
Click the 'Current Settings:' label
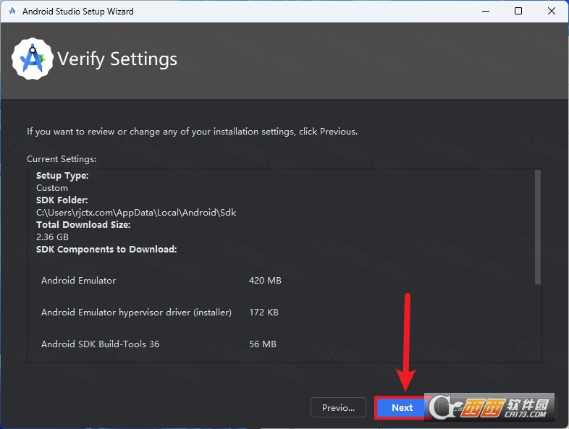pos(62,159)
